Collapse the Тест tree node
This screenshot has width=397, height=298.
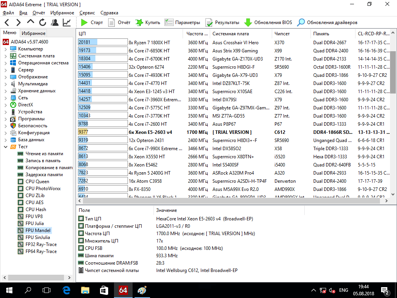coord(5,147)
